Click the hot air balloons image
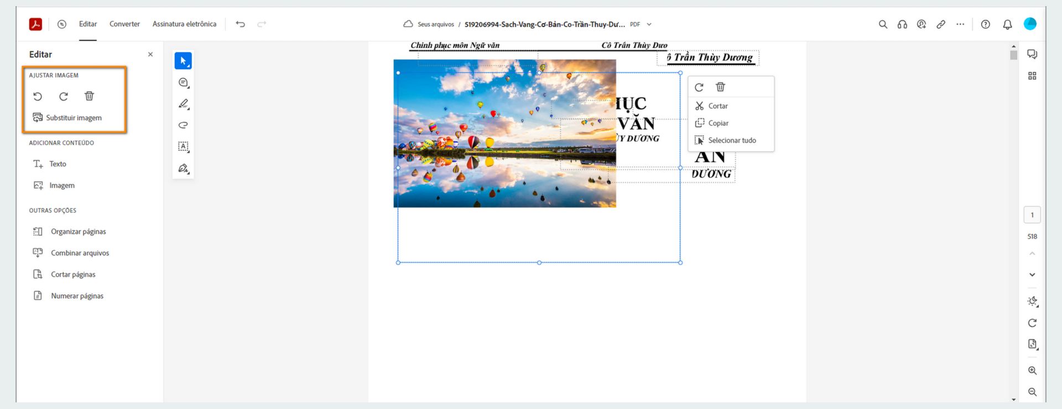 [504, 133]
